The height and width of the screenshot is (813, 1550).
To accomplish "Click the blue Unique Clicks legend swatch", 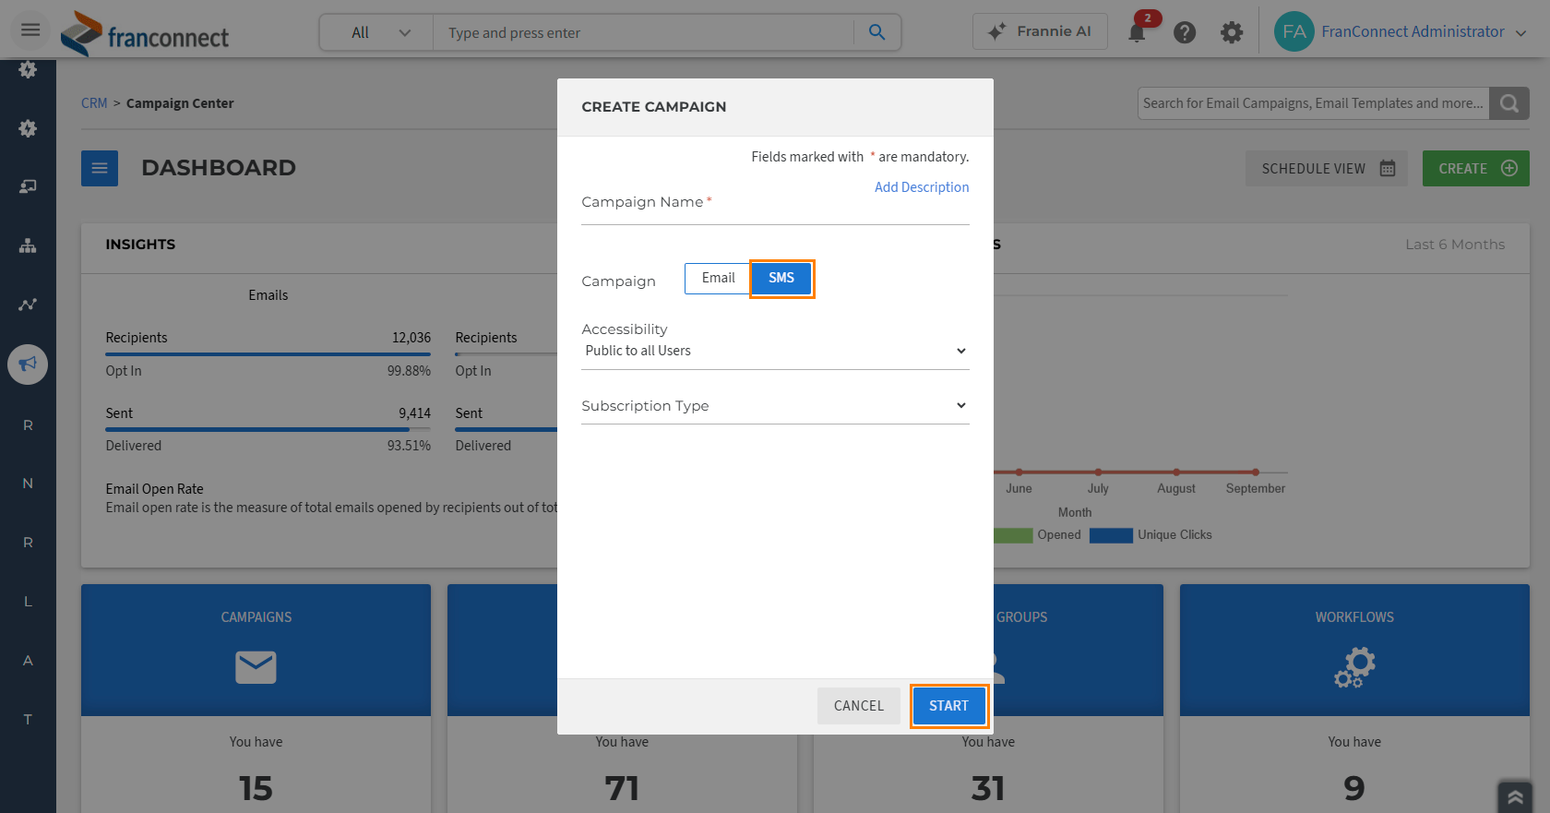I will pyautogui.click(x=1111, y=535).
